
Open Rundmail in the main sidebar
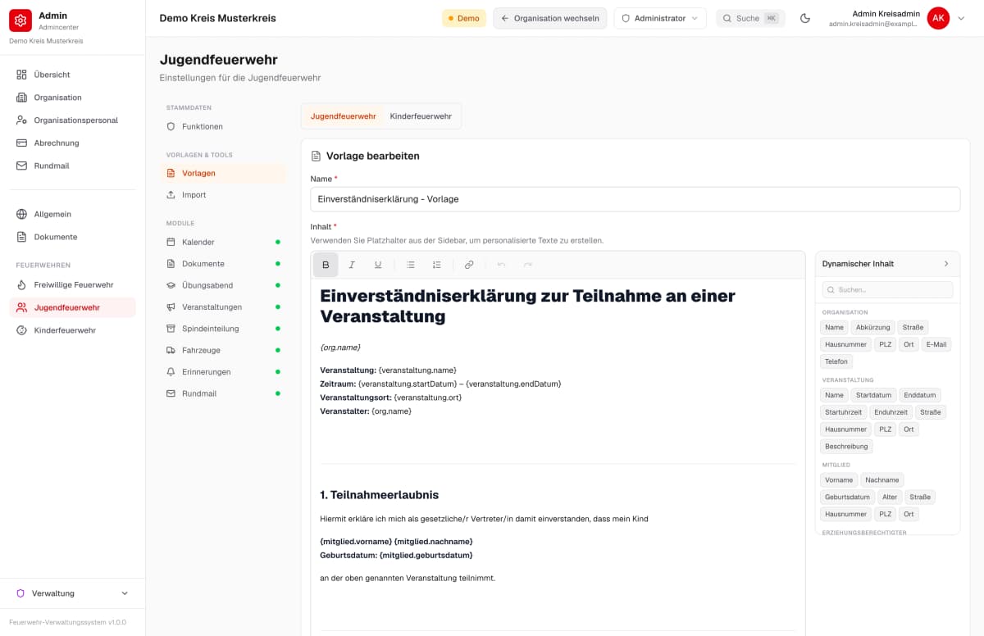tap(72, 166)
